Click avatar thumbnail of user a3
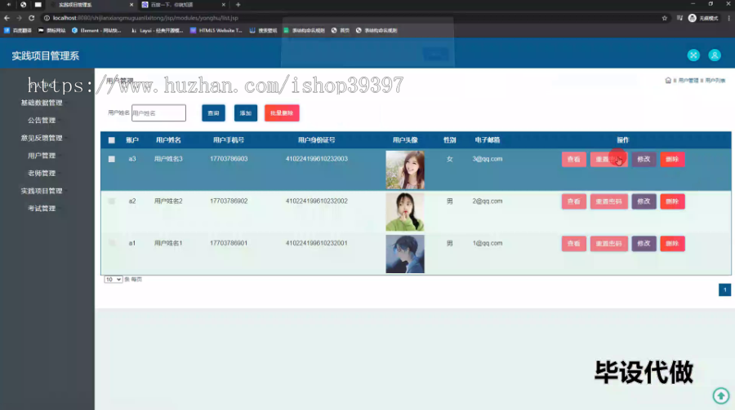This screenshot has height=410, width=735. click(405, 170)
